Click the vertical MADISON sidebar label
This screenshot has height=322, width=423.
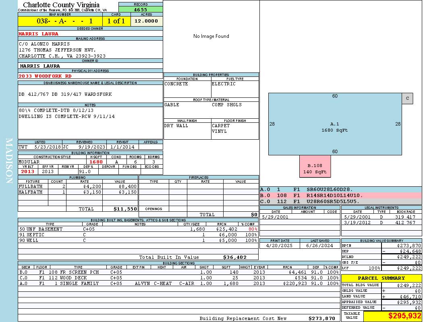point(9,161)
